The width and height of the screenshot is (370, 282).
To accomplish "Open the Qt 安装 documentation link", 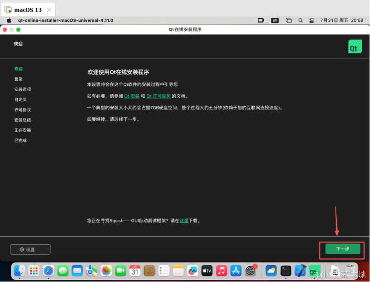I will (x=132, y=96).
